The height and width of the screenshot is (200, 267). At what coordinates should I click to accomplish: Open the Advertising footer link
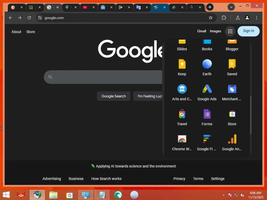tap(52, 179)
